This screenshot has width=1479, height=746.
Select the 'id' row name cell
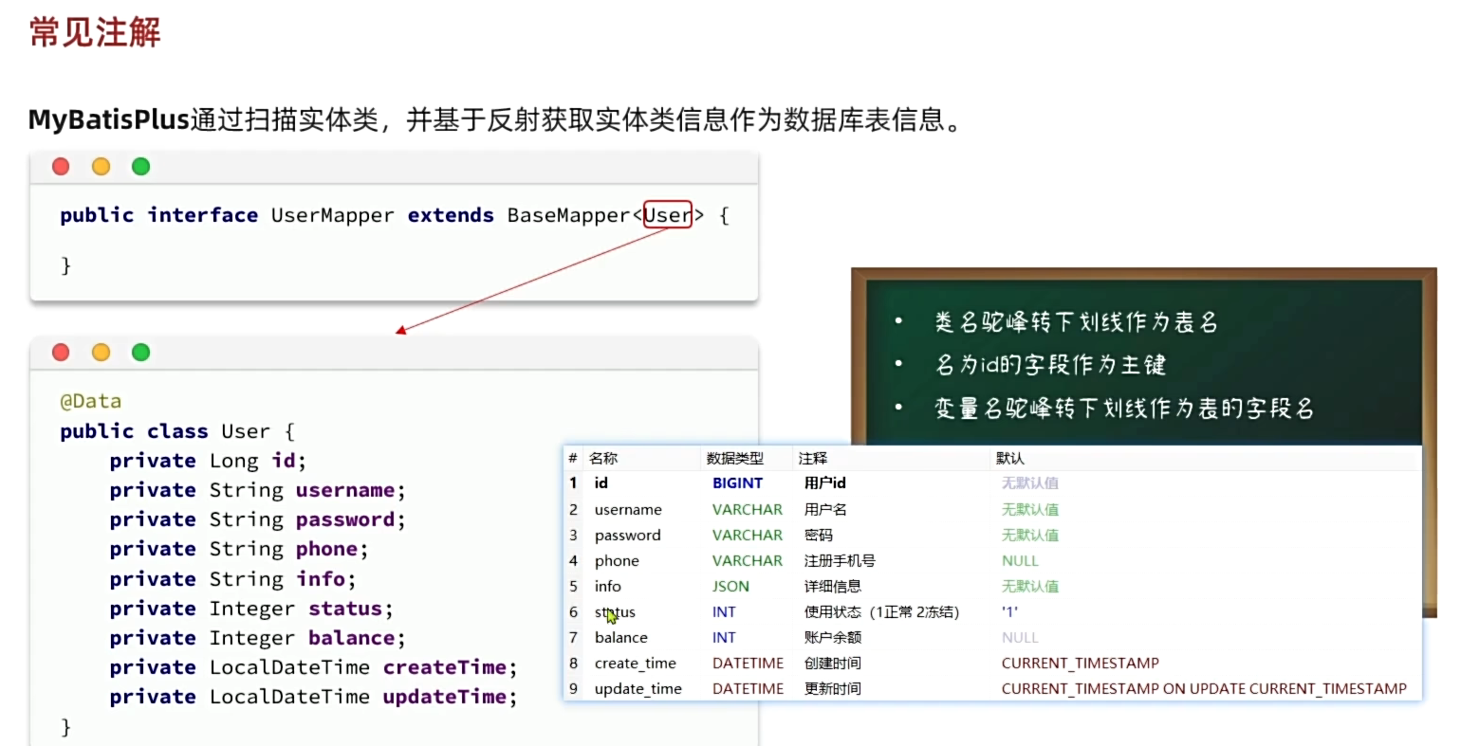601,482
